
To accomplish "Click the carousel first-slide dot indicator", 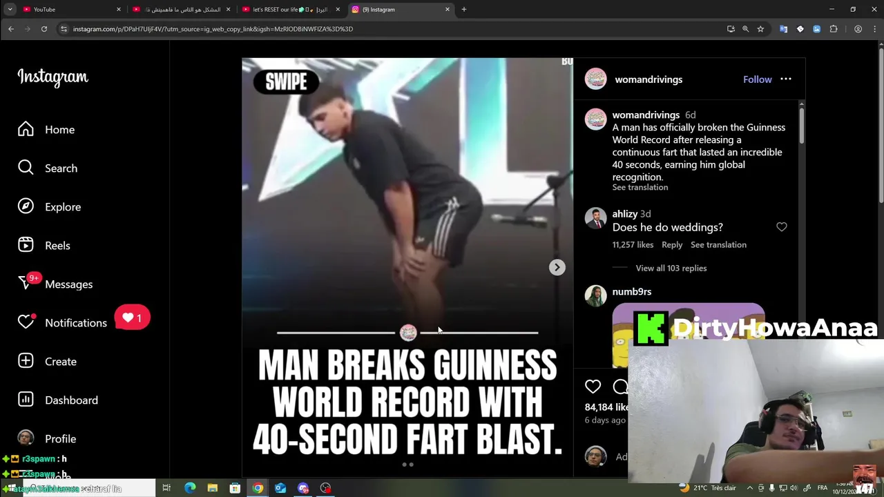I will point(404,465).
